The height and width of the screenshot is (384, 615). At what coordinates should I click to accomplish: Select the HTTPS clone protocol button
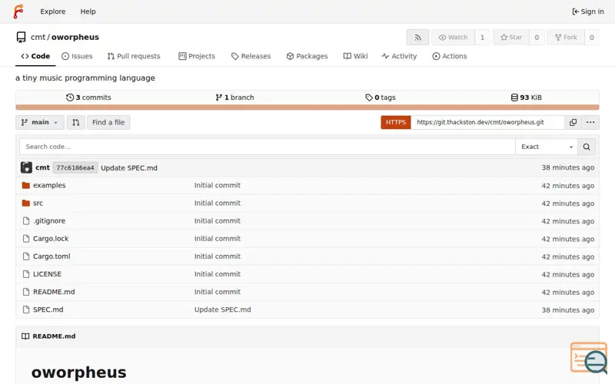tap(396, 122)
